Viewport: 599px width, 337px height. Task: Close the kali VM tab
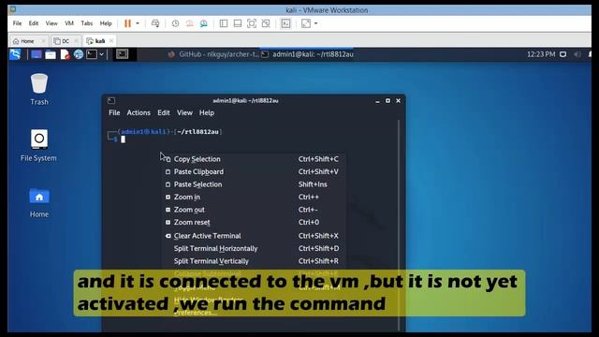click(x=111, y=41)
